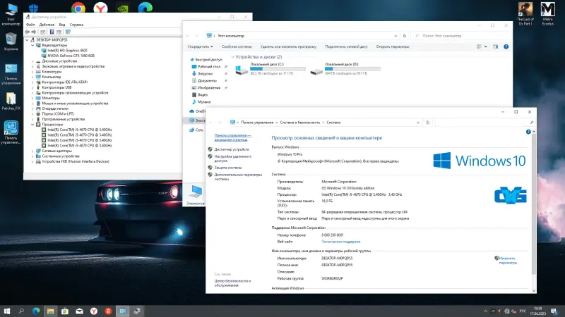Click Удалить или изменить программу in Explorer

[288, 46]
